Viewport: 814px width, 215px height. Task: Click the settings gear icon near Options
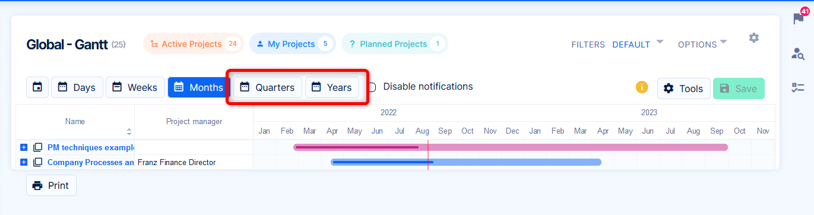tap(753, 37)
